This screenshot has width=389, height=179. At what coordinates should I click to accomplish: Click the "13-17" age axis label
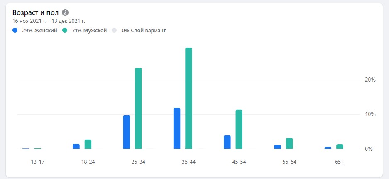coord(37,162)
